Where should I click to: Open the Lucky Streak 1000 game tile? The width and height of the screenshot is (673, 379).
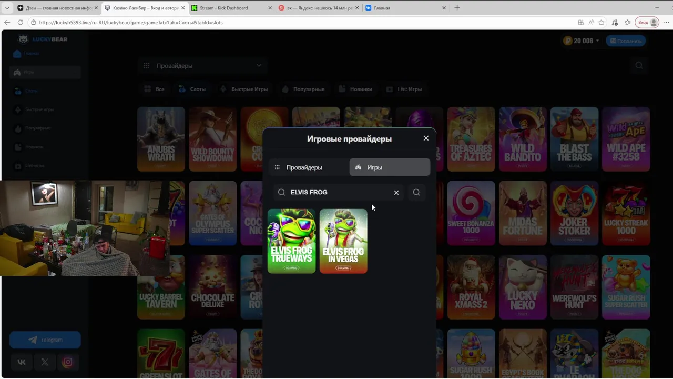[626, 213]
